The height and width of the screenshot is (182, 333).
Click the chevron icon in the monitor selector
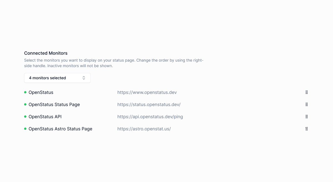84,78
